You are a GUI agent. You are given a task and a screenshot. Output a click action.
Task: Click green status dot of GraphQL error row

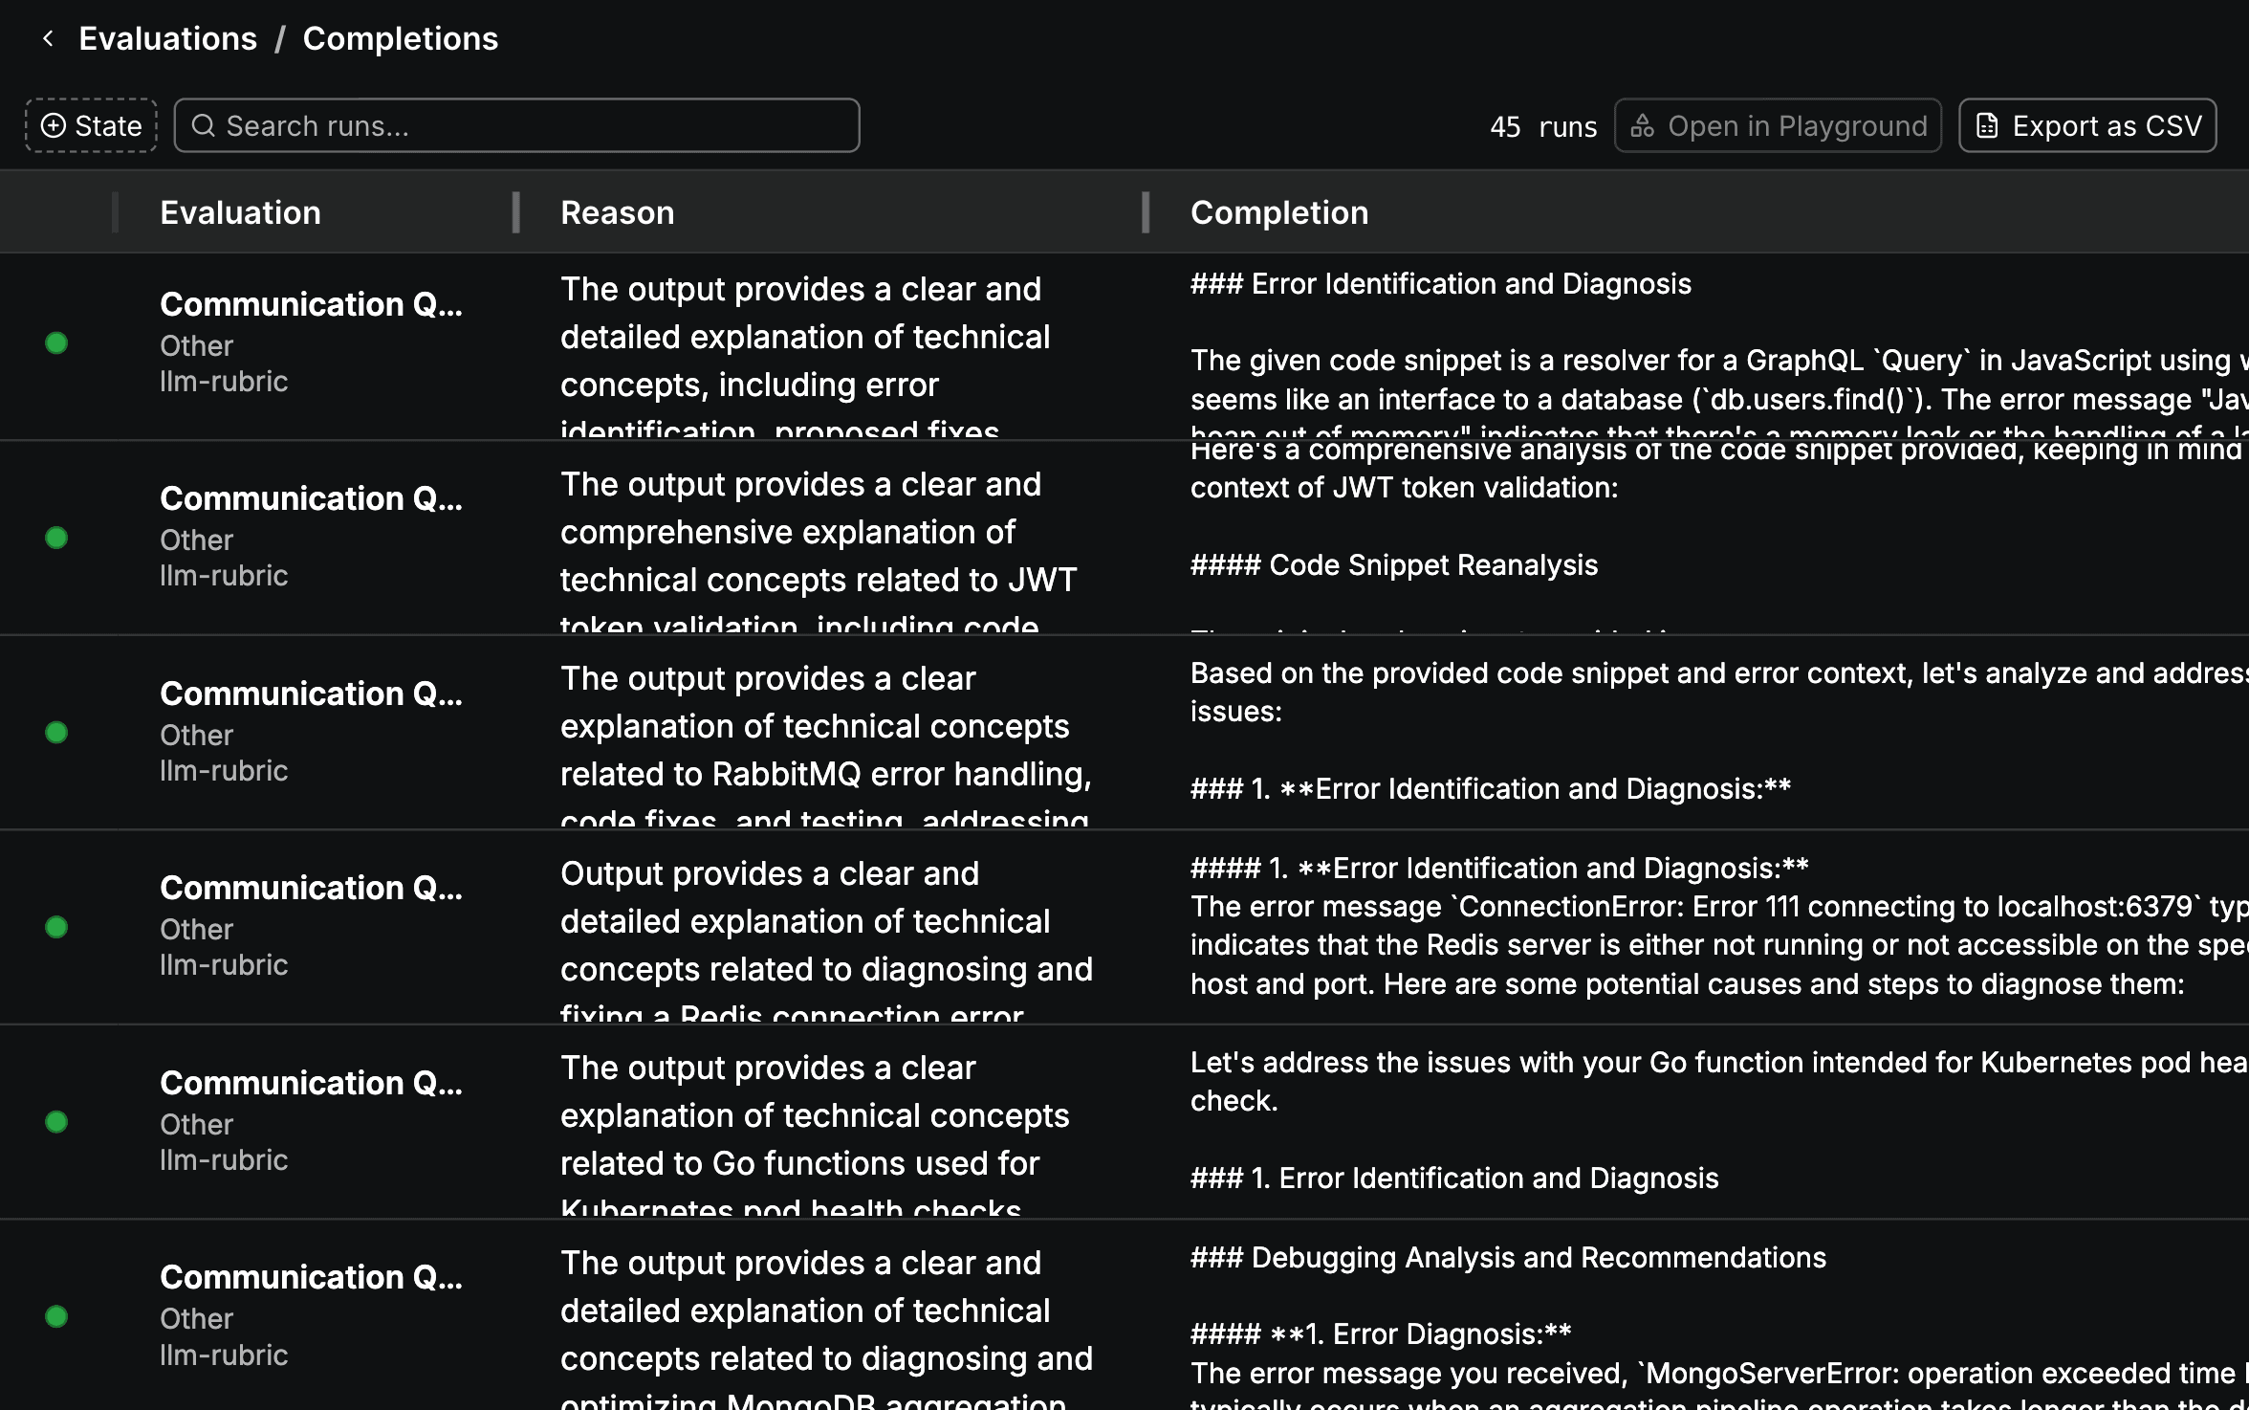(x=56, y=343)
